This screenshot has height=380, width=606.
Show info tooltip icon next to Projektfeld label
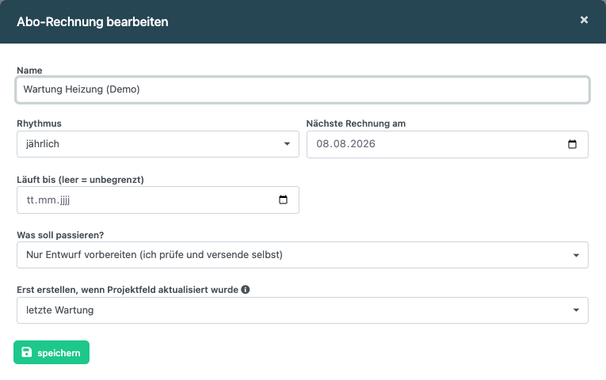pyautogui.click(x=246, y=289)
